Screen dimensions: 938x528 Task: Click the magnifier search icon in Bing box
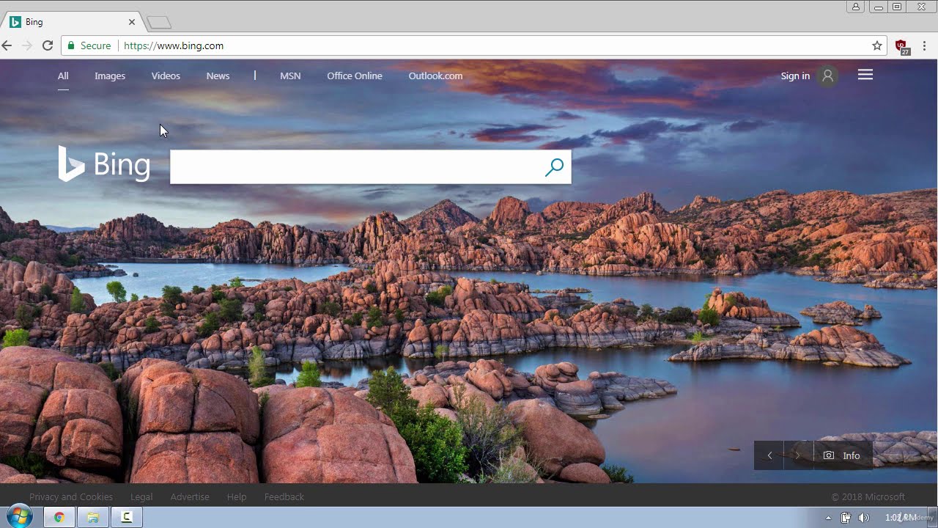click(554, 167)
